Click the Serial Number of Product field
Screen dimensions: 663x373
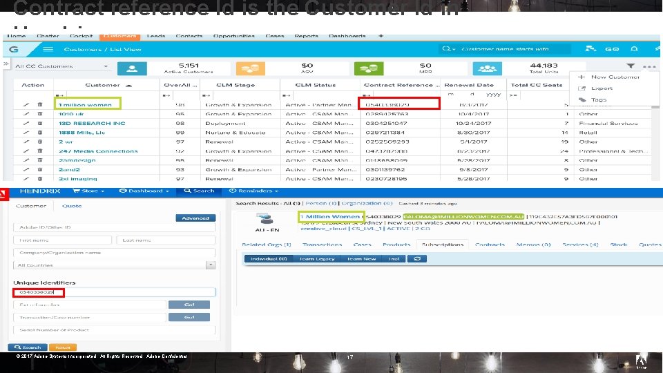[115, 330]
